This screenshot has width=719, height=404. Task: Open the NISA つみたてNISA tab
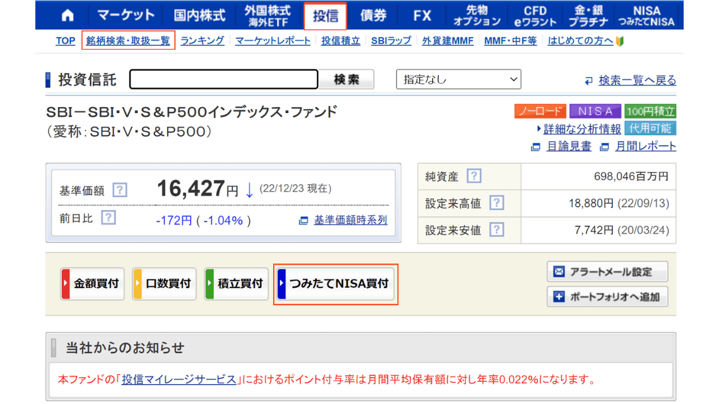pos(646,16)
